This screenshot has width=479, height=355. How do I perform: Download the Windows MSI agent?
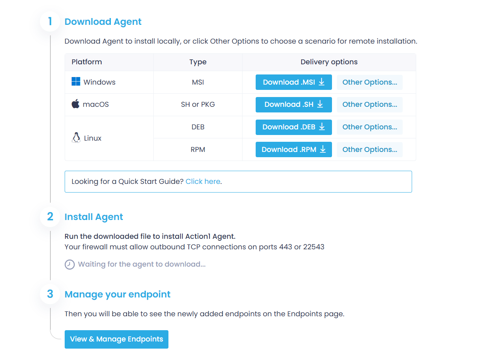coord(294,82)
